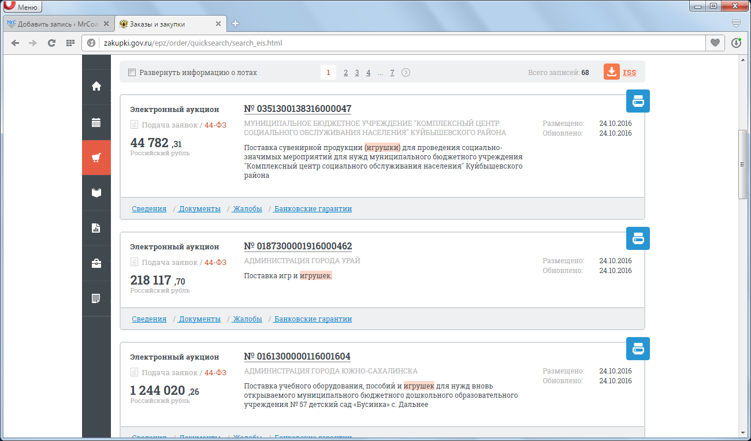This screenshot has width=751, height=441.
Task: Print order № 0161300000116001604
Action: click(638, 349)
